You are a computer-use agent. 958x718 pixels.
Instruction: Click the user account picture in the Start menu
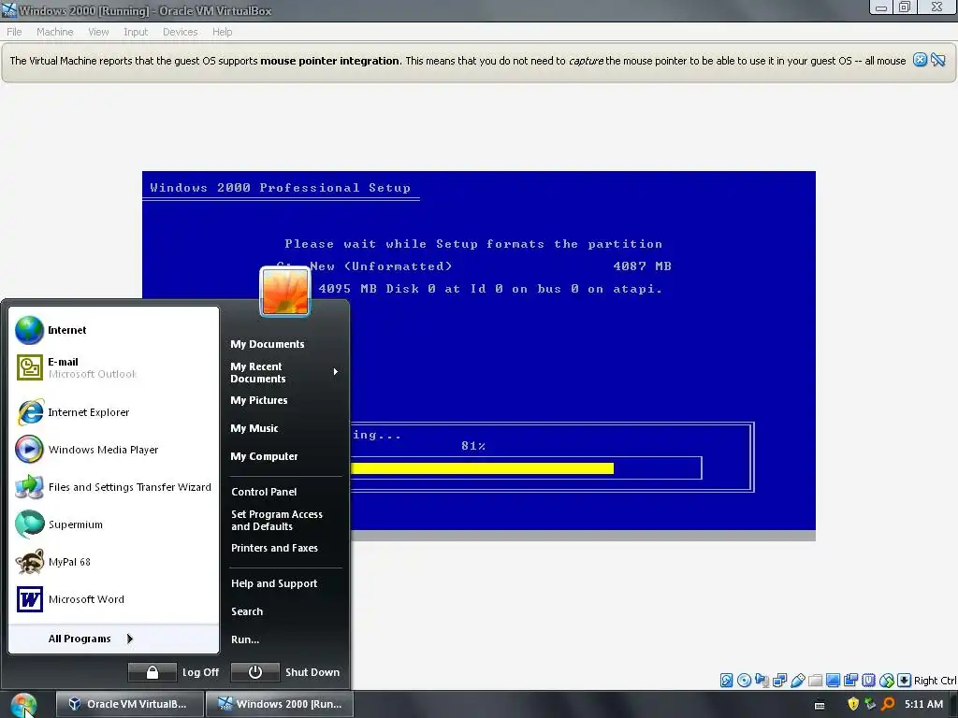284,292
